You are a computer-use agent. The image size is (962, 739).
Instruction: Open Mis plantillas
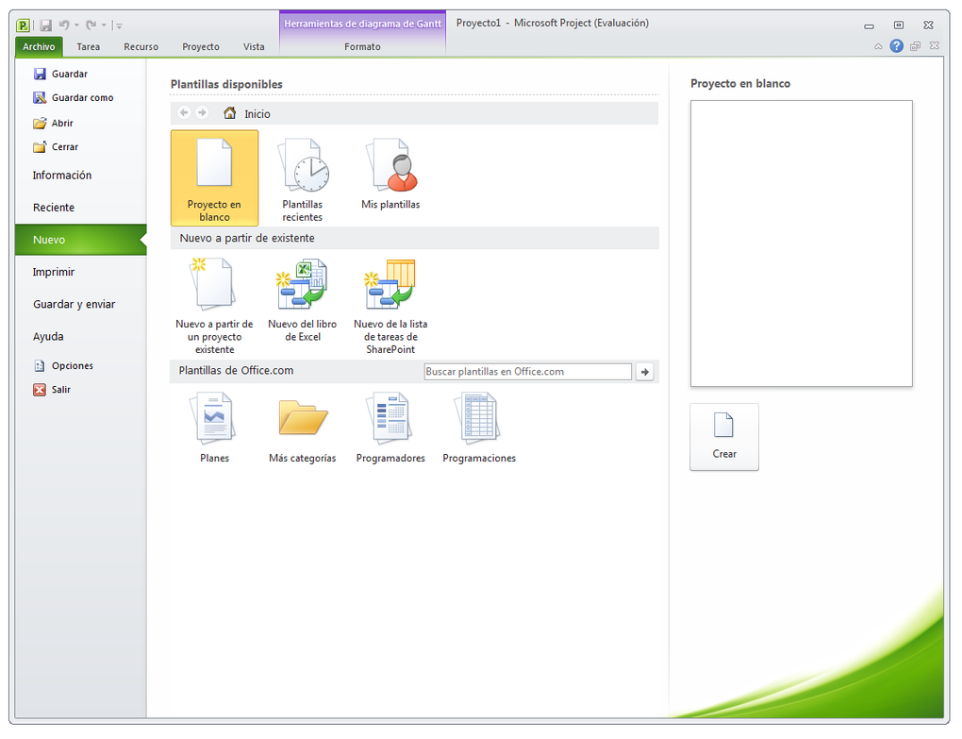click(390, 175)
